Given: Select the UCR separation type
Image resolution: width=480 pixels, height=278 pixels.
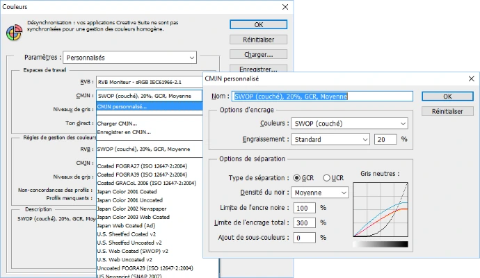Looking at the screenshot, I should pos(328,178).
